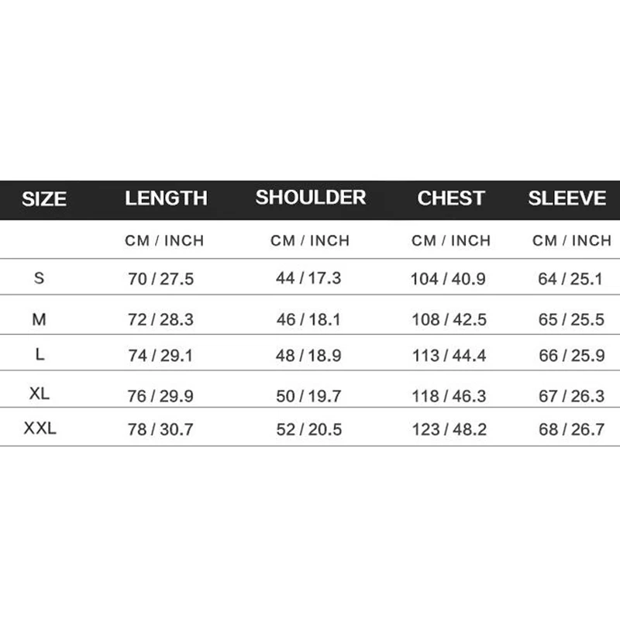Click CM / INCH label under LENGTH
Image resolution: width=620 pixels, height=620 pixels.
tap(164, 241)
